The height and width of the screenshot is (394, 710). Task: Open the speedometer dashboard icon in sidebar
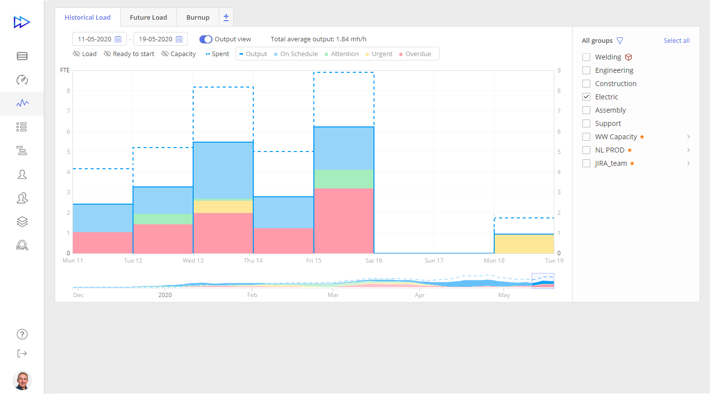pyautogui.click(x=22, y=80)
